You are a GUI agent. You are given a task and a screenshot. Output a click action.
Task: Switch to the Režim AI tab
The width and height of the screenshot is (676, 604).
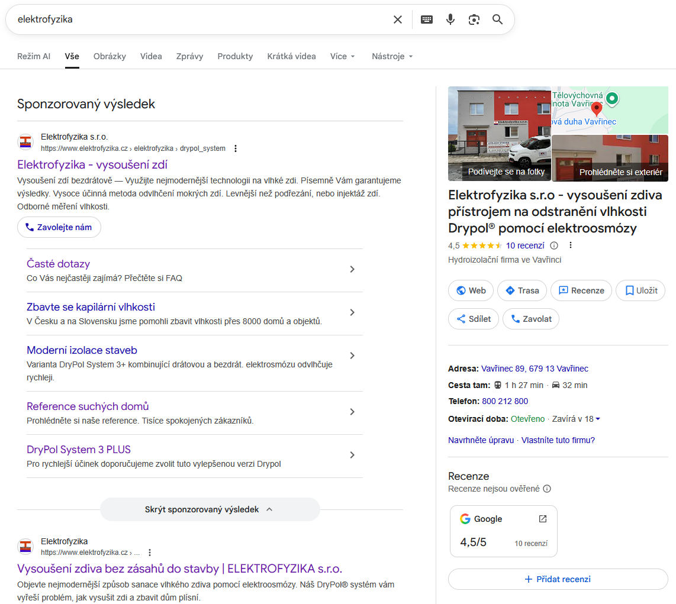pos(34,56)
